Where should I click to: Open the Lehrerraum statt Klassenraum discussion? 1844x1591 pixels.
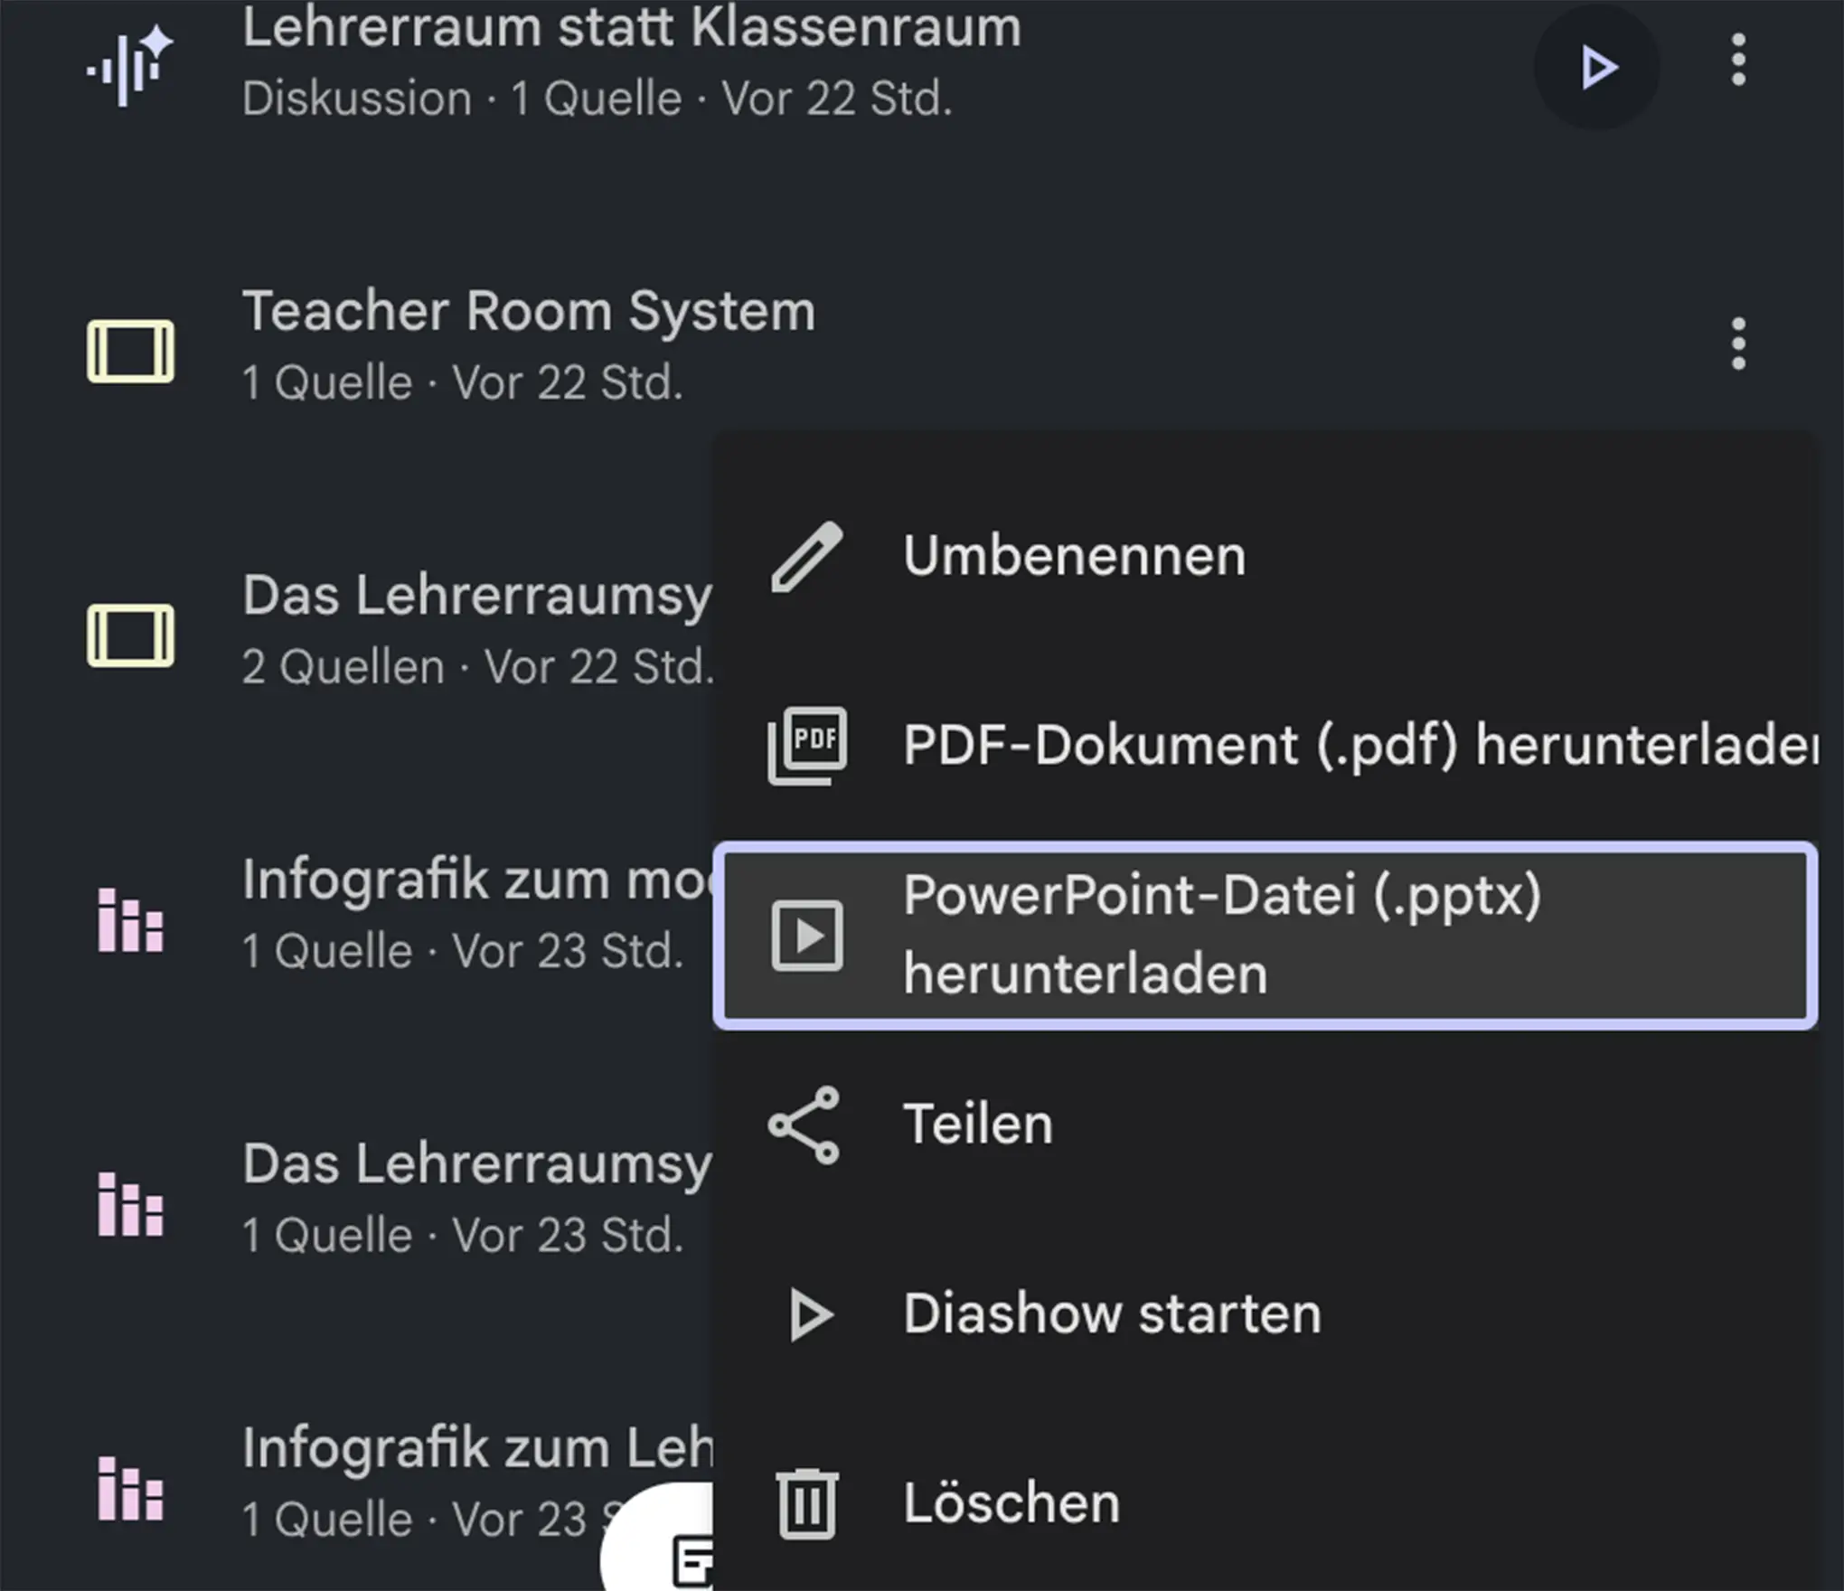pyautogui.click(x=631, y=29)
